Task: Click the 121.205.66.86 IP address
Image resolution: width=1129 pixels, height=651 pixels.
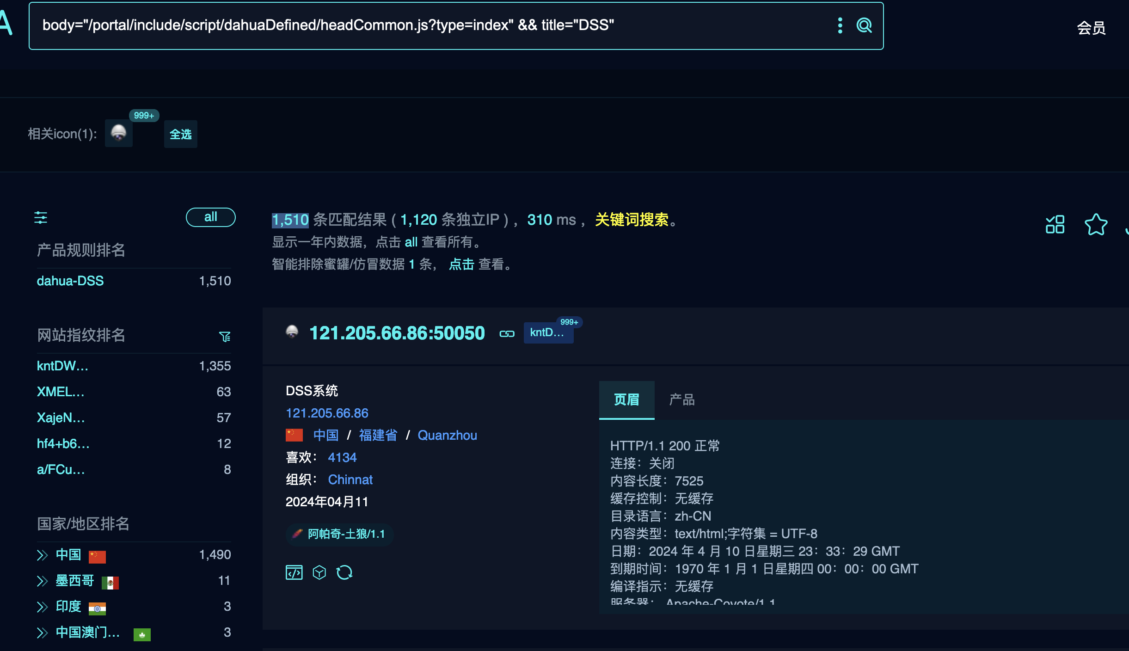Action: pyautogui.click(x=327, y=413)
